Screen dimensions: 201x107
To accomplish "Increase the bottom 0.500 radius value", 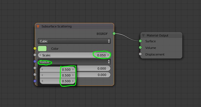I will click(x=73, y=81).
